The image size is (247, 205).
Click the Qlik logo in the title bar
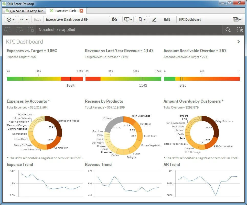click(4, 4)
